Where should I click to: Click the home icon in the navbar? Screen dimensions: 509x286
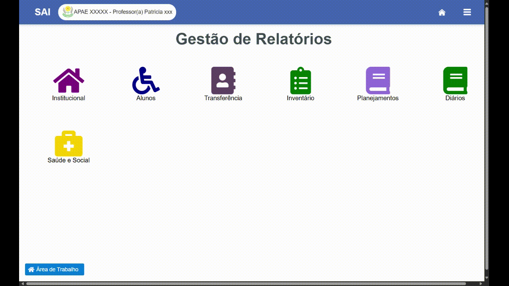[x=442, y=12]
